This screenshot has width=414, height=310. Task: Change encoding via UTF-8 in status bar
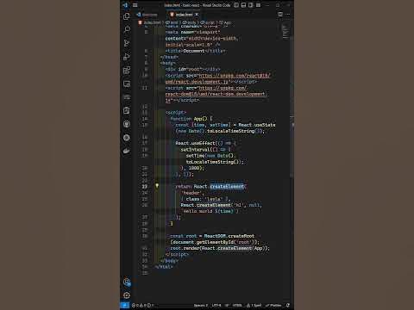click(216, 305)
